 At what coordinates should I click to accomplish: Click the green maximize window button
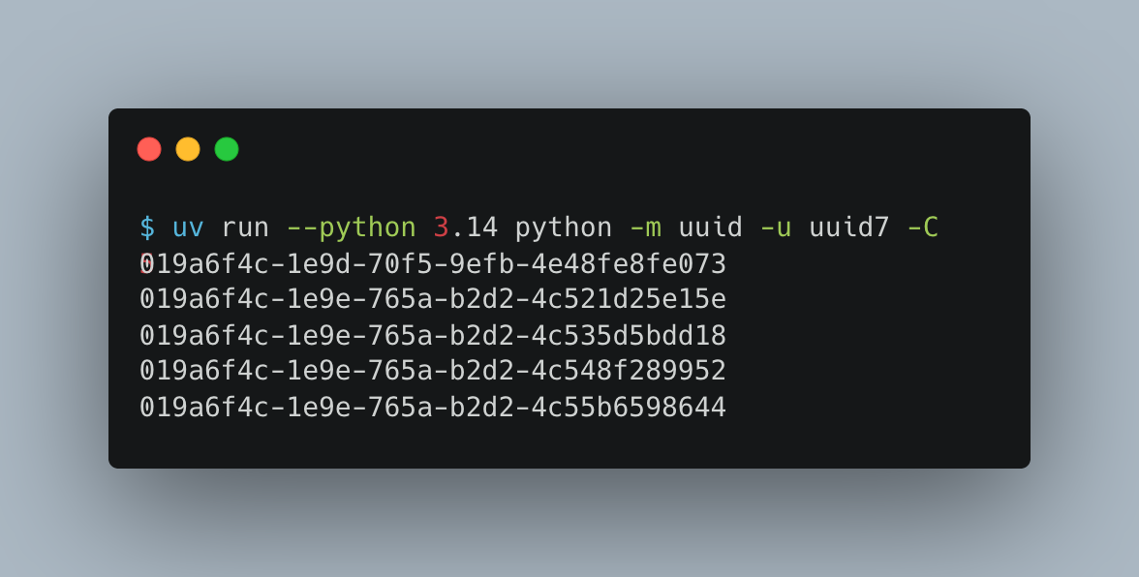pyautogui.click(x=227, y=149)
